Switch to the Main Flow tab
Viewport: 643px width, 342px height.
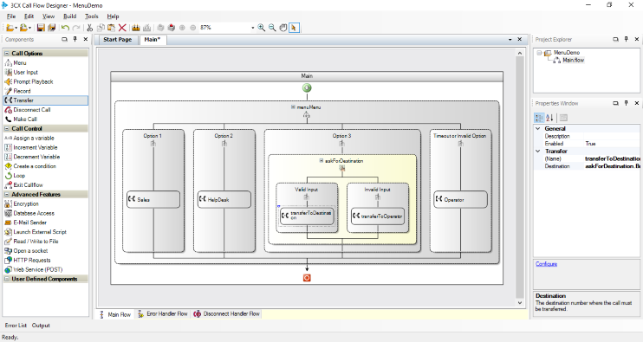115,314
